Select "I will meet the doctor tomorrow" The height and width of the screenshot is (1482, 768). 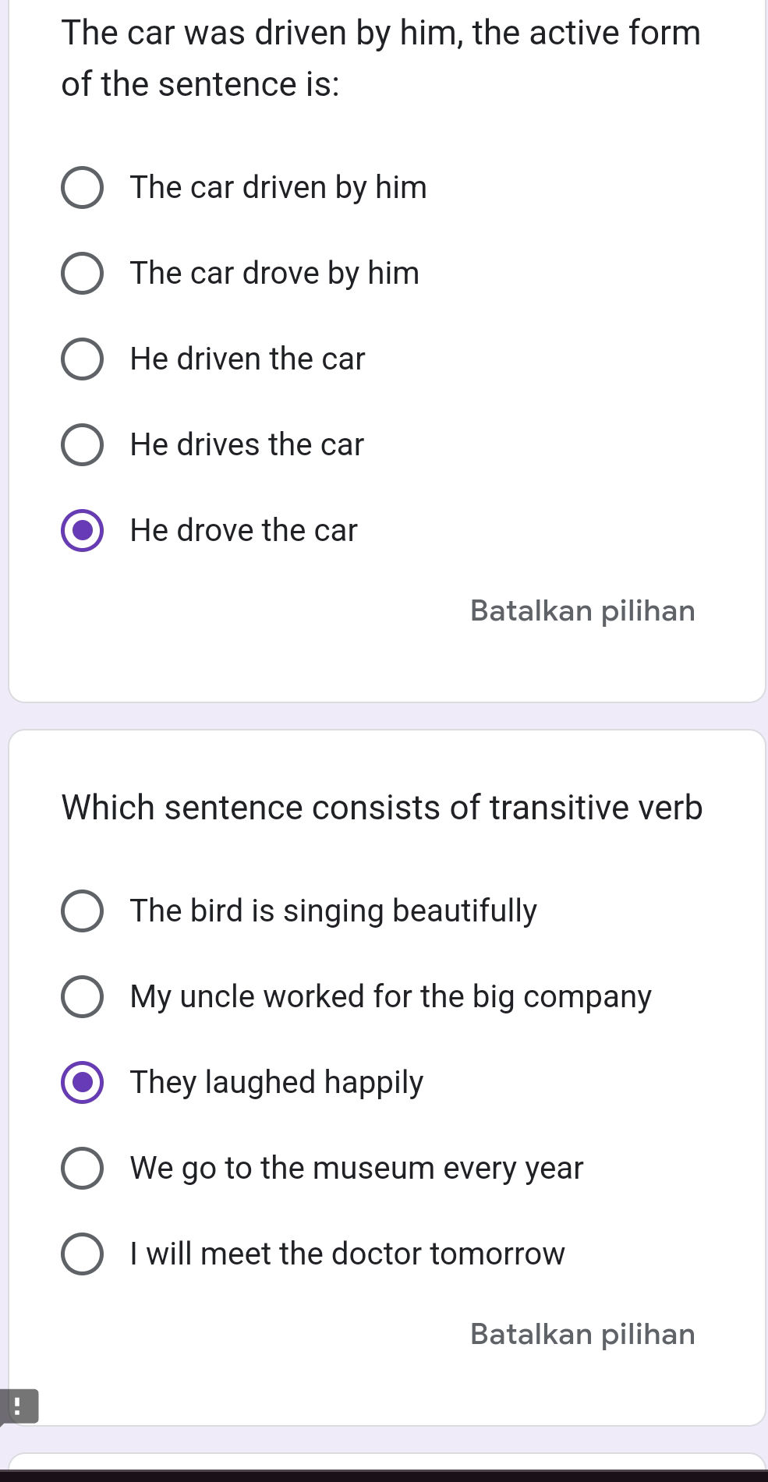pyautogui.click(x=83, y=1254)
